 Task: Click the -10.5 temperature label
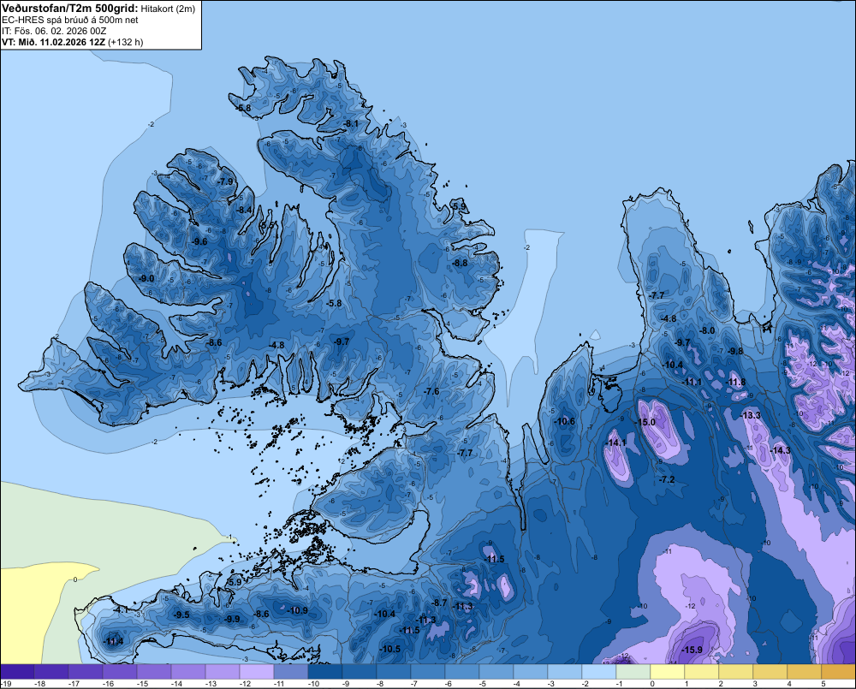(x=390, y=649)
